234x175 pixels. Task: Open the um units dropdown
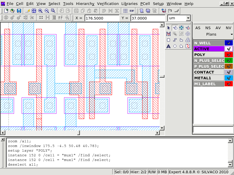(x=187, y=18)
